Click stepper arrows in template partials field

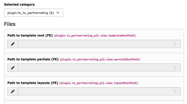click(x=175, y=67)
